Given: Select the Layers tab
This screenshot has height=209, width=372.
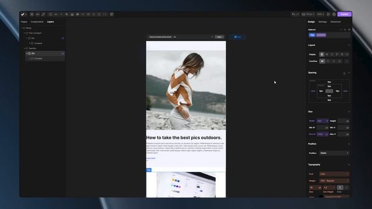Looking at the screenshot, I should pos(51,22).
